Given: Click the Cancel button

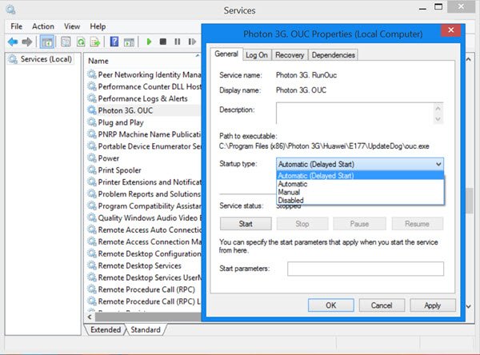Looking at the screenshot, I should (x=382, y=305).
